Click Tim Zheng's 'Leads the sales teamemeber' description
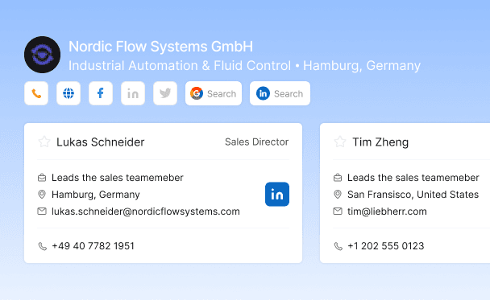 (x=413, y=178)
